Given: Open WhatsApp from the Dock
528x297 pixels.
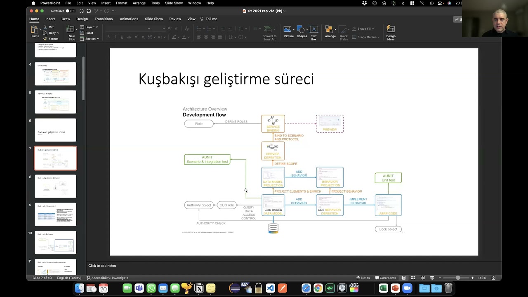Looking at the screenshot, I should pos(151,288).
